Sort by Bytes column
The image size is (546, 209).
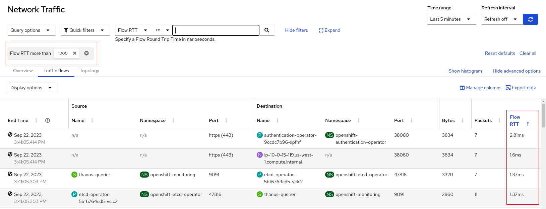[x=463, y=120]
